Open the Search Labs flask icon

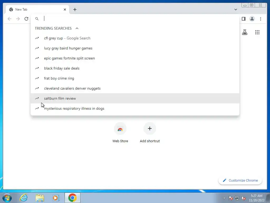tap(244, 32)
